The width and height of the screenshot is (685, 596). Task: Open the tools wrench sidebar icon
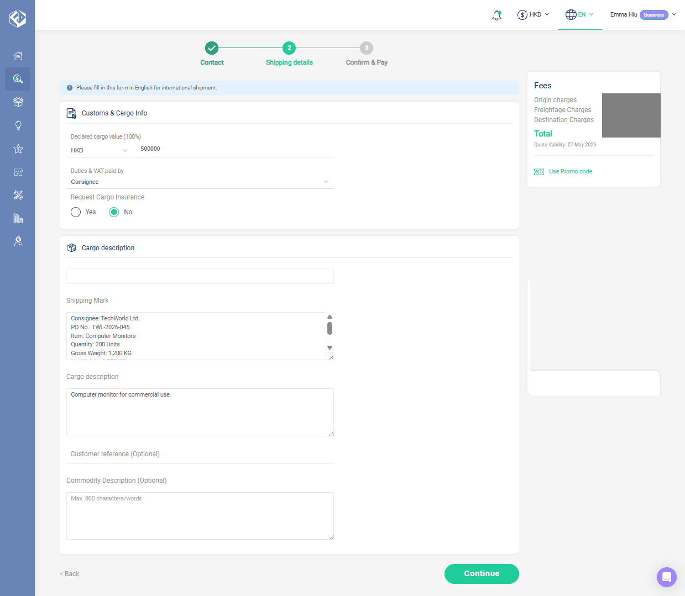coord(18,195)
